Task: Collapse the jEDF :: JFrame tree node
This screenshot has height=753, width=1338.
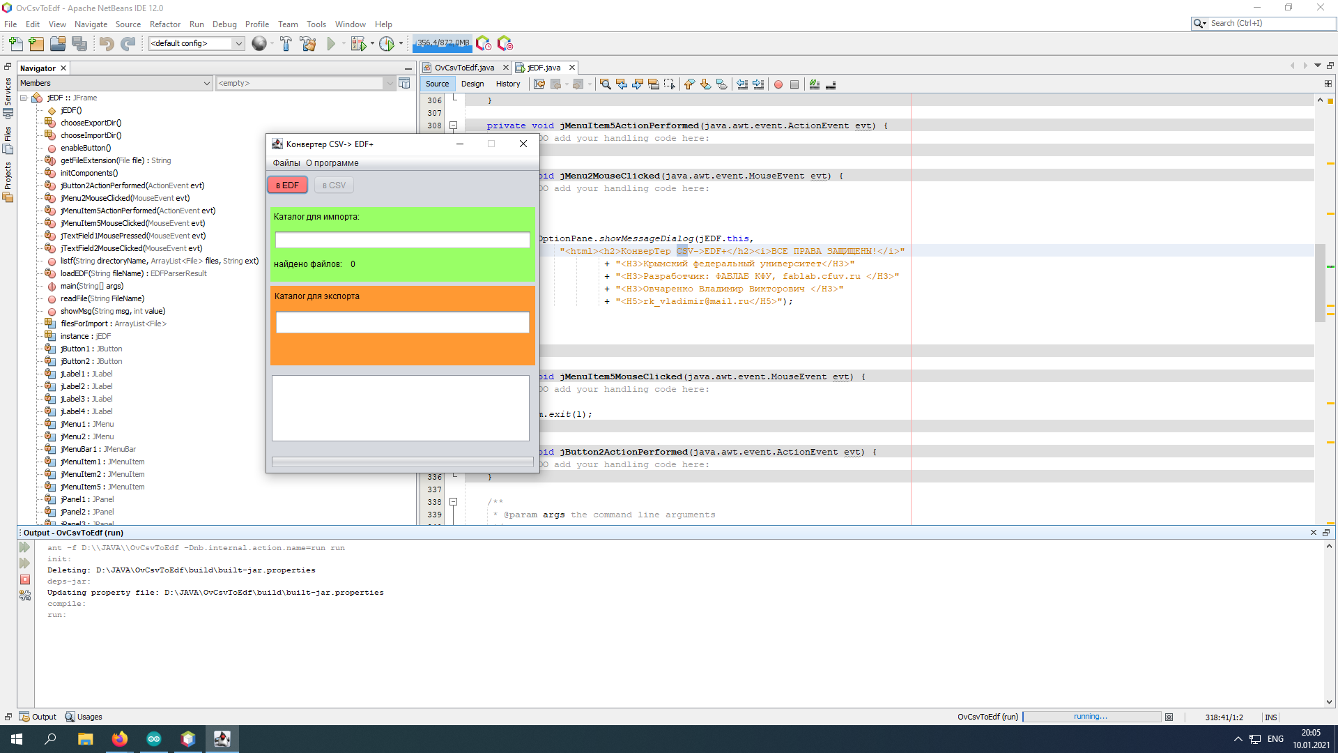Action: (24, 98)
